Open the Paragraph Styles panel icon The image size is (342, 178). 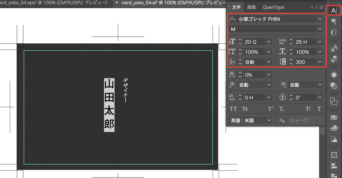(333, 59)
